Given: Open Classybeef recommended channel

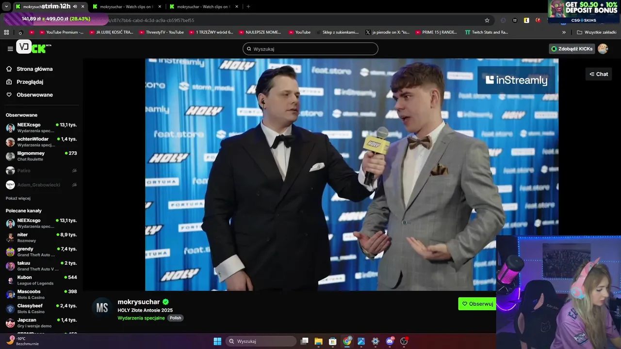Looking at the screenshot, I should (x=41, y=308).
